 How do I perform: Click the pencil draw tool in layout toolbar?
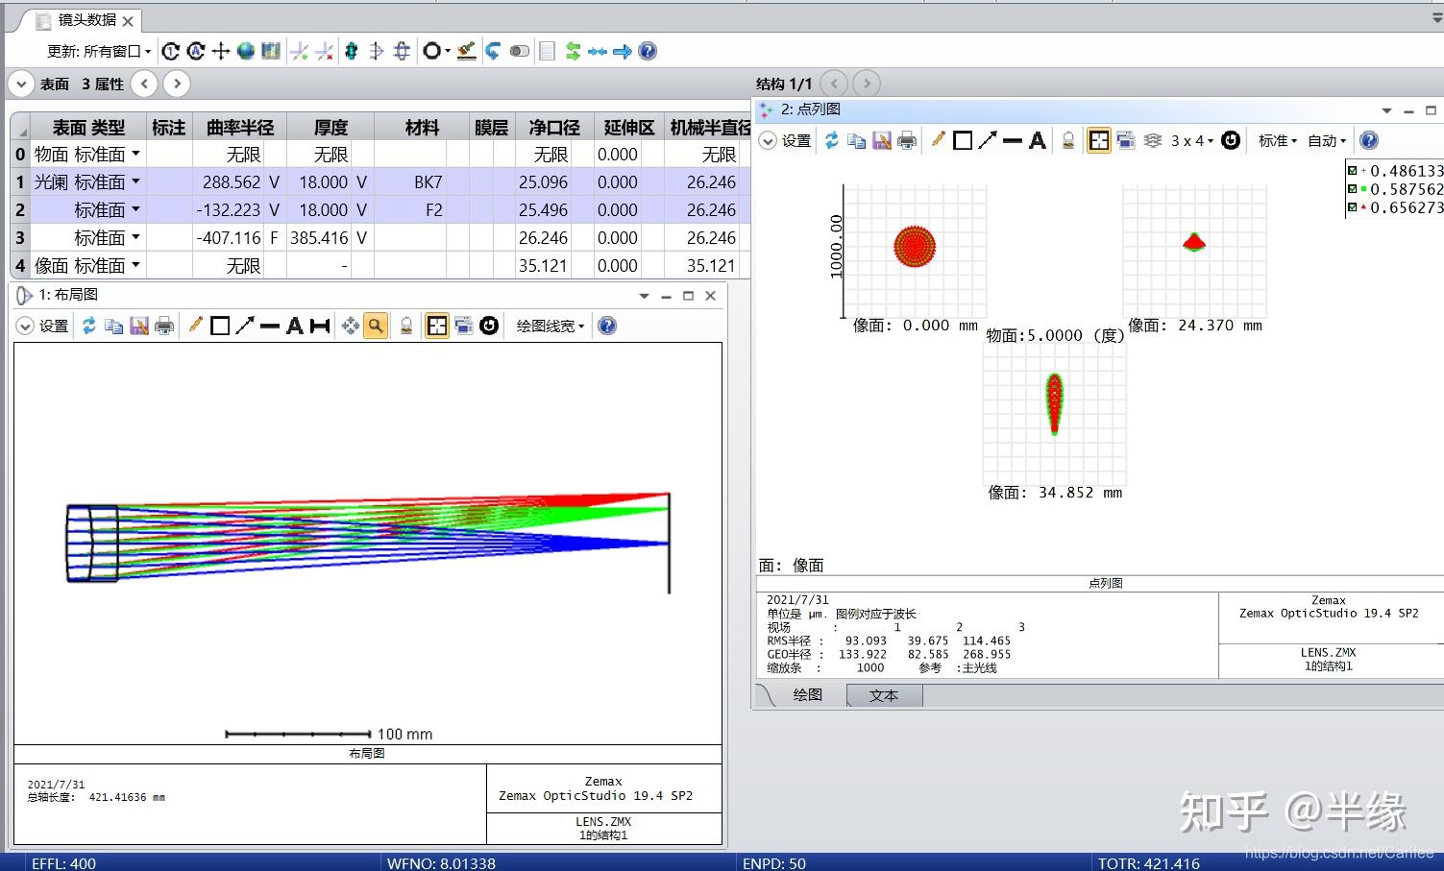click(195, 327)
